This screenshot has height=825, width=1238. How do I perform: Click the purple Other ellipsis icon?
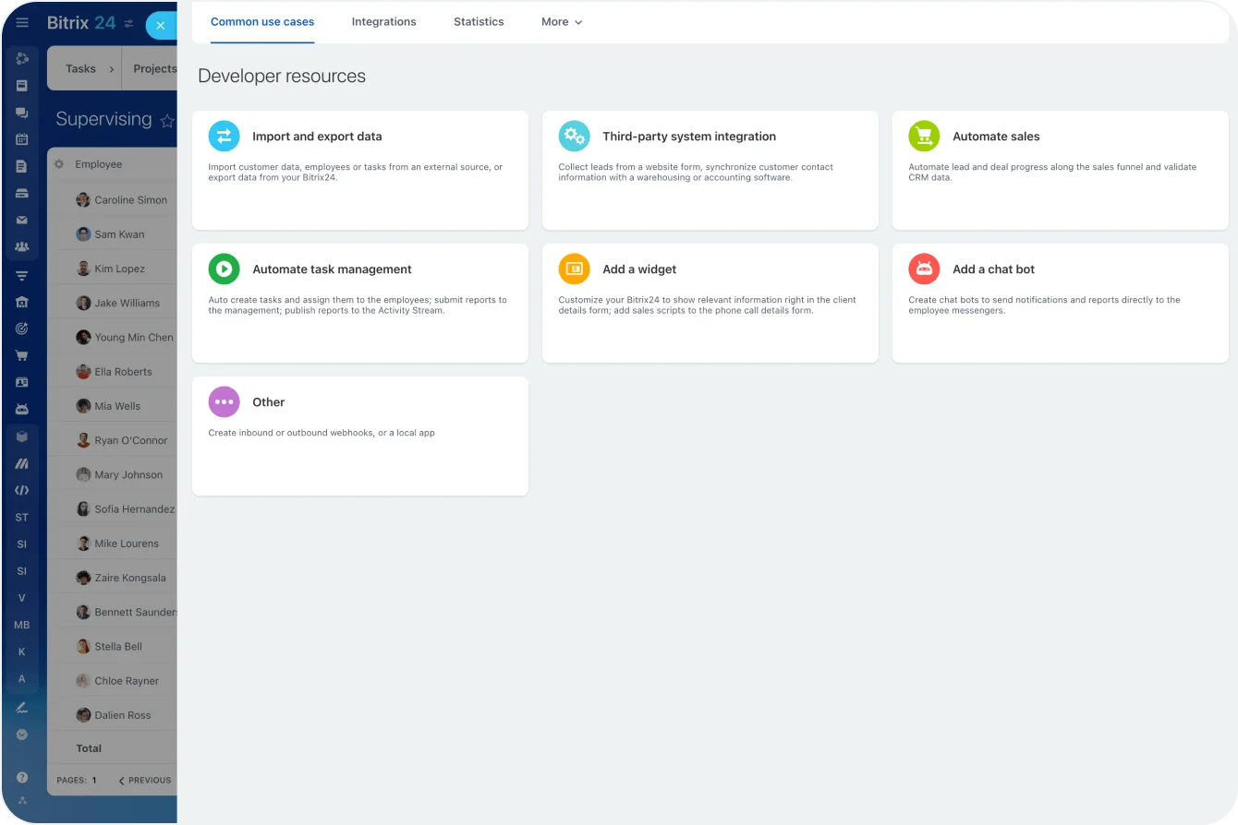224,402
